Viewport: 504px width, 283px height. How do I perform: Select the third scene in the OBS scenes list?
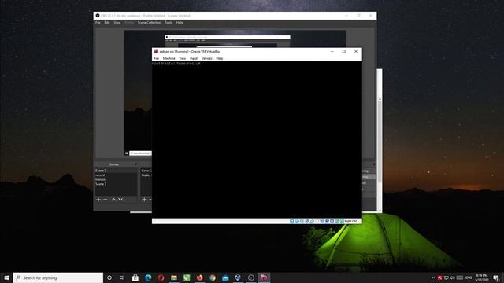click(x=116, y=180)
